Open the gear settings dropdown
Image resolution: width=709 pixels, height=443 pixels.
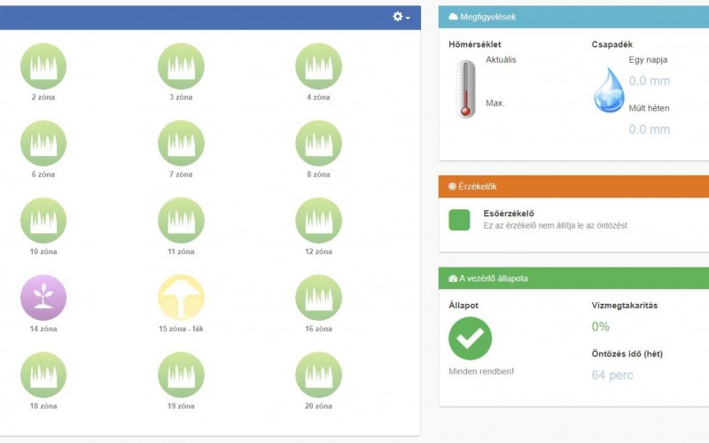point(401,17)
